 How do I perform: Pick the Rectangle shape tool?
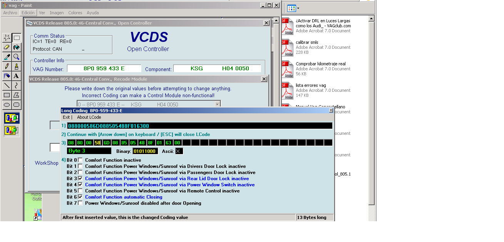(x=7, y=95)
